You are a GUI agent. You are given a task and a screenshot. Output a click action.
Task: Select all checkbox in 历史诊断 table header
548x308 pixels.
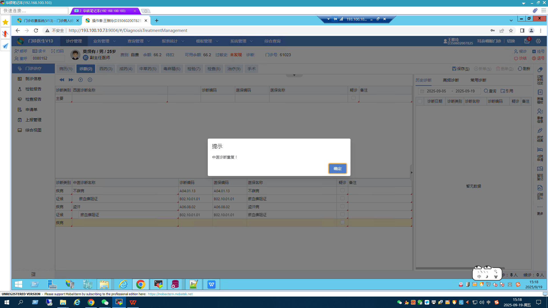click(x=420, y=101)
